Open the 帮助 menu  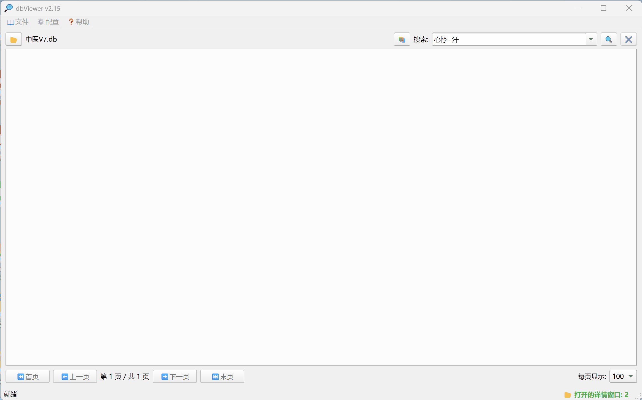(x=79, y=22)
